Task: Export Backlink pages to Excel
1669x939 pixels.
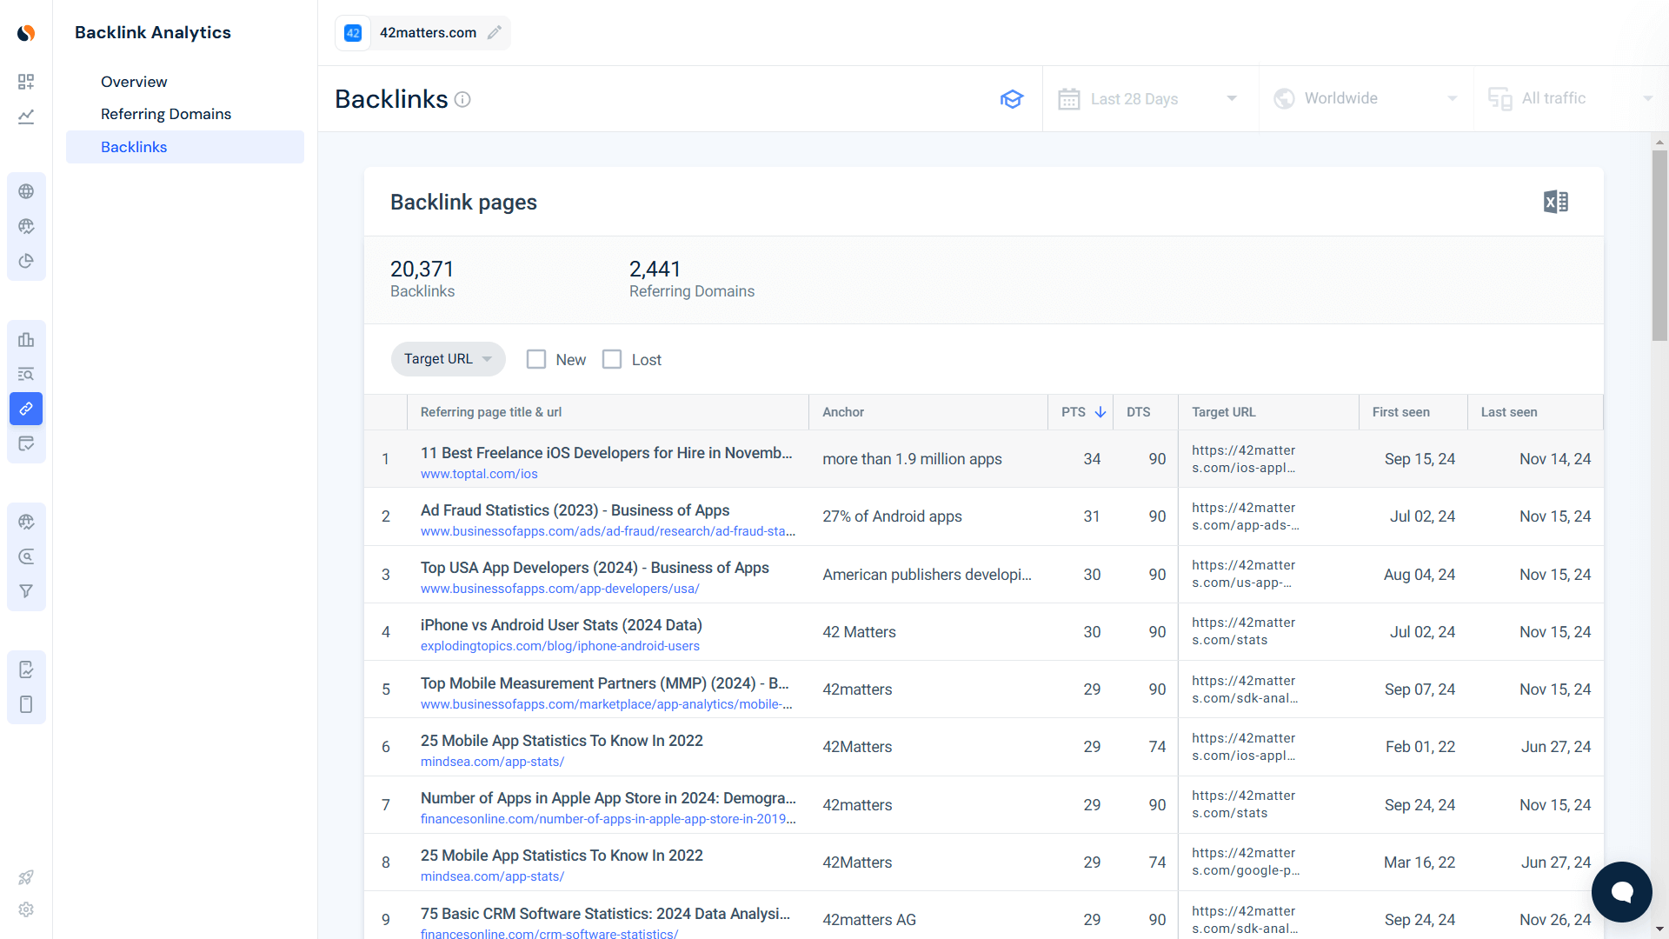Action: [x=1556, y=202]
